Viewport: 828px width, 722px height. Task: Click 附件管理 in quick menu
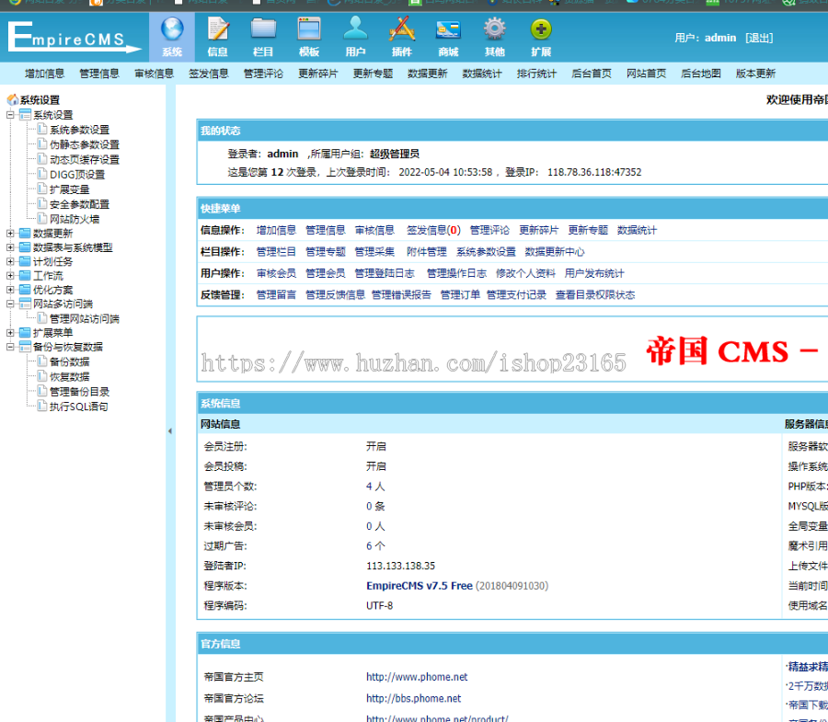pyautogui.click(x=427, y=252)
